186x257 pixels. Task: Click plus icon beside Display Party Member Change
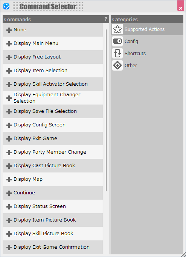coord(9,152)
